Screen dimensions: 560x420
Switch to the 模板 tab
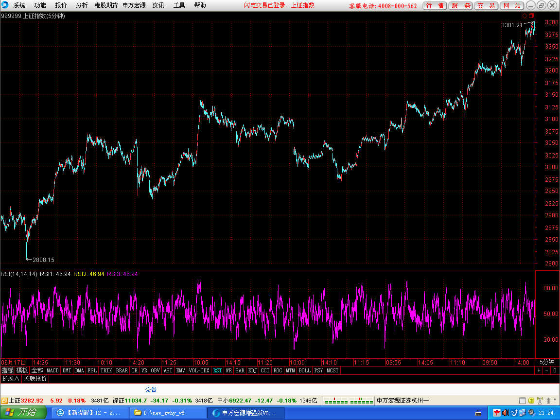22,370
